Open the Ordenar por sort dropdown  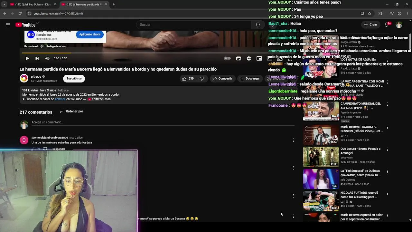[71, 111]
